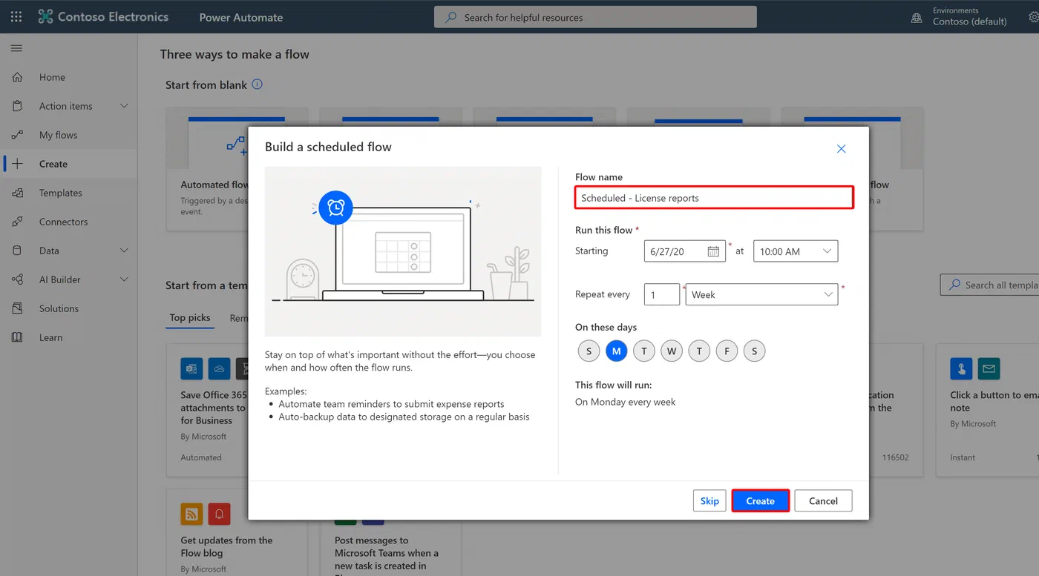The width and height of the screenshot is (1039, 576).
Task: Click the Action items clipboard icon
Action: pyautogui.click(x=17, y=106)
